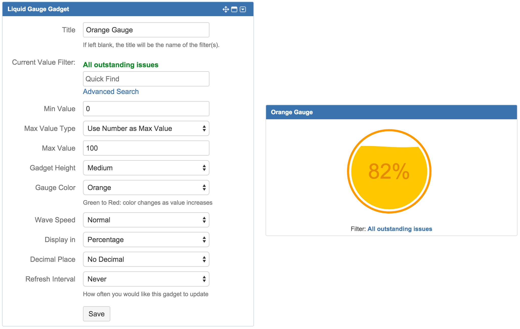
Task: Click the Max Value field showing 100
Action: pyautogui.click(x=146, y=148)
